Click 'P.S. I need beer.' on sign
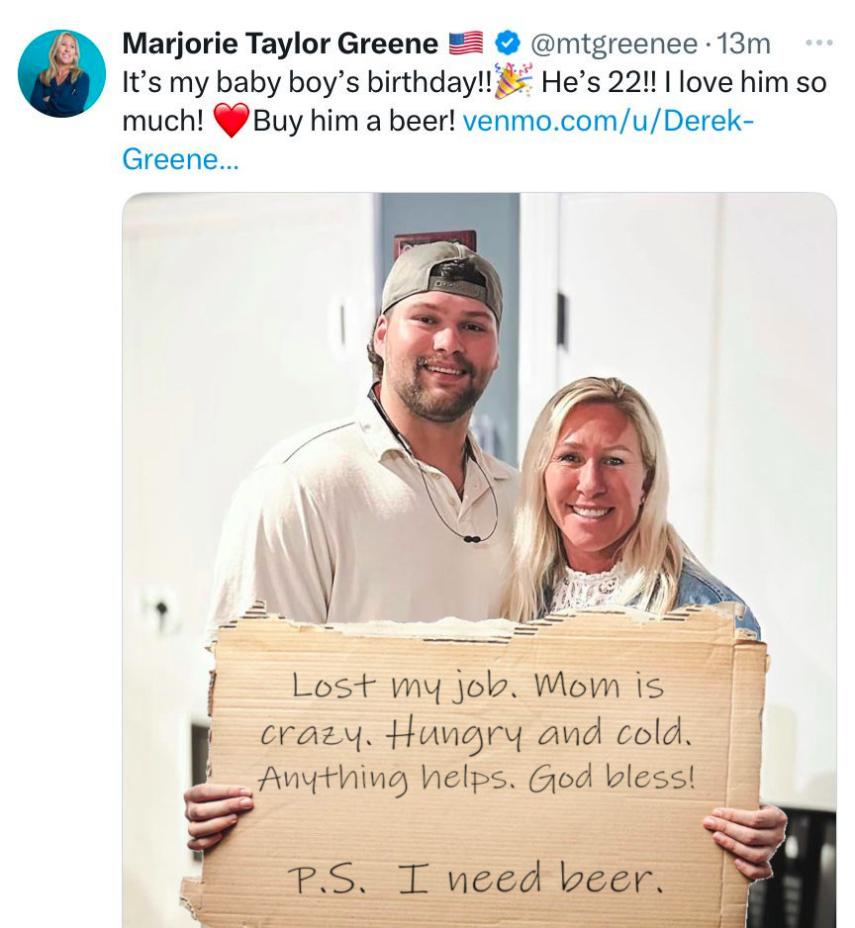 click(x=475, y=878)
